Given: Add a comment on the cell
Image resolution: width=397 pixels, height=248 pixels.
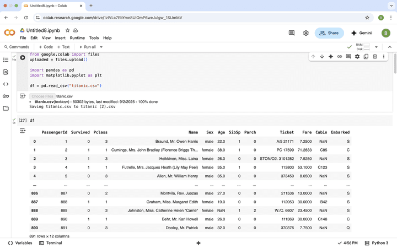Looking at the screenshot, I should point(348,57).
